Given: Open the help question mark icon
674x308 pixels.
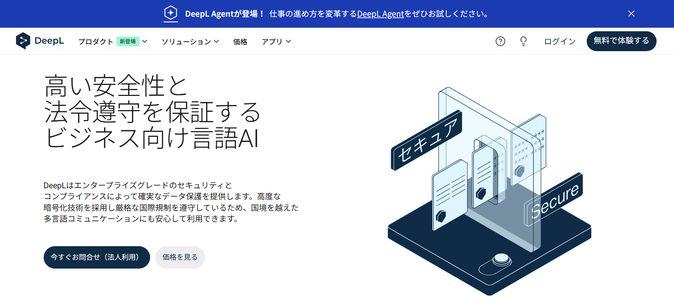Looking at the screenshot, I should tap(500, 41).
